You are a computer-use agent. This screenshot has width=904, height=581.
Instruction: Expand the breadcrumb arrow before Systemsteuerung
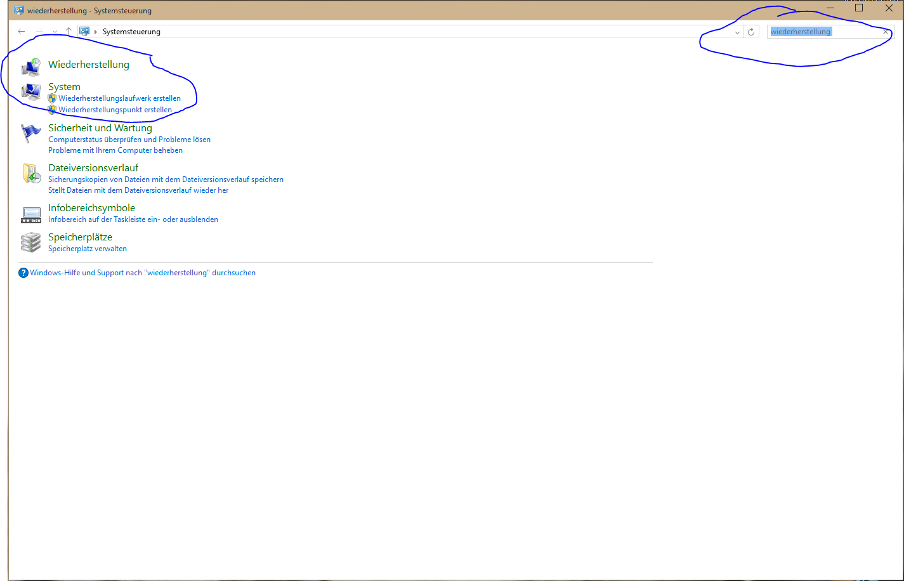(96, 32)
